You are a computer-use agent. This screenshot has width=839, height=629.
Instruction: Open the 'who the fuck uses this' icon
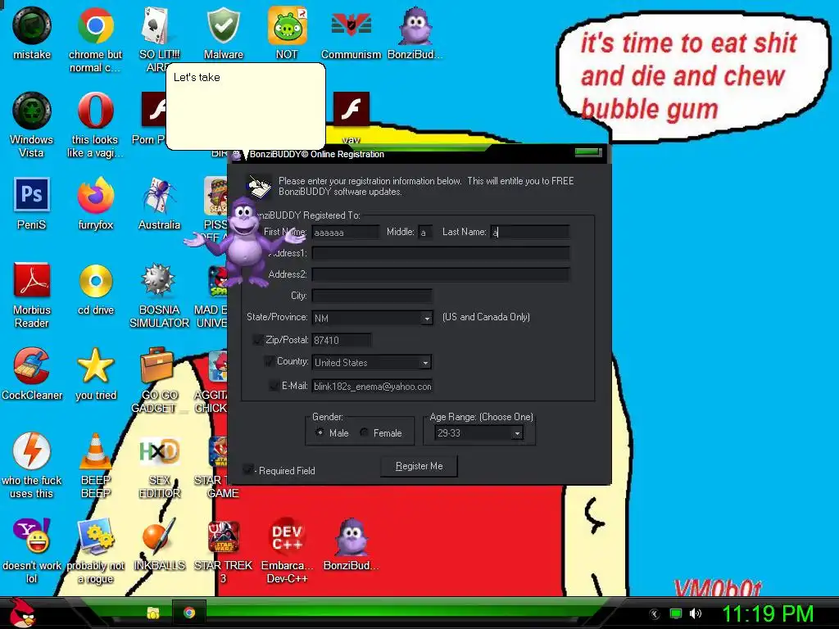(32, 465)
